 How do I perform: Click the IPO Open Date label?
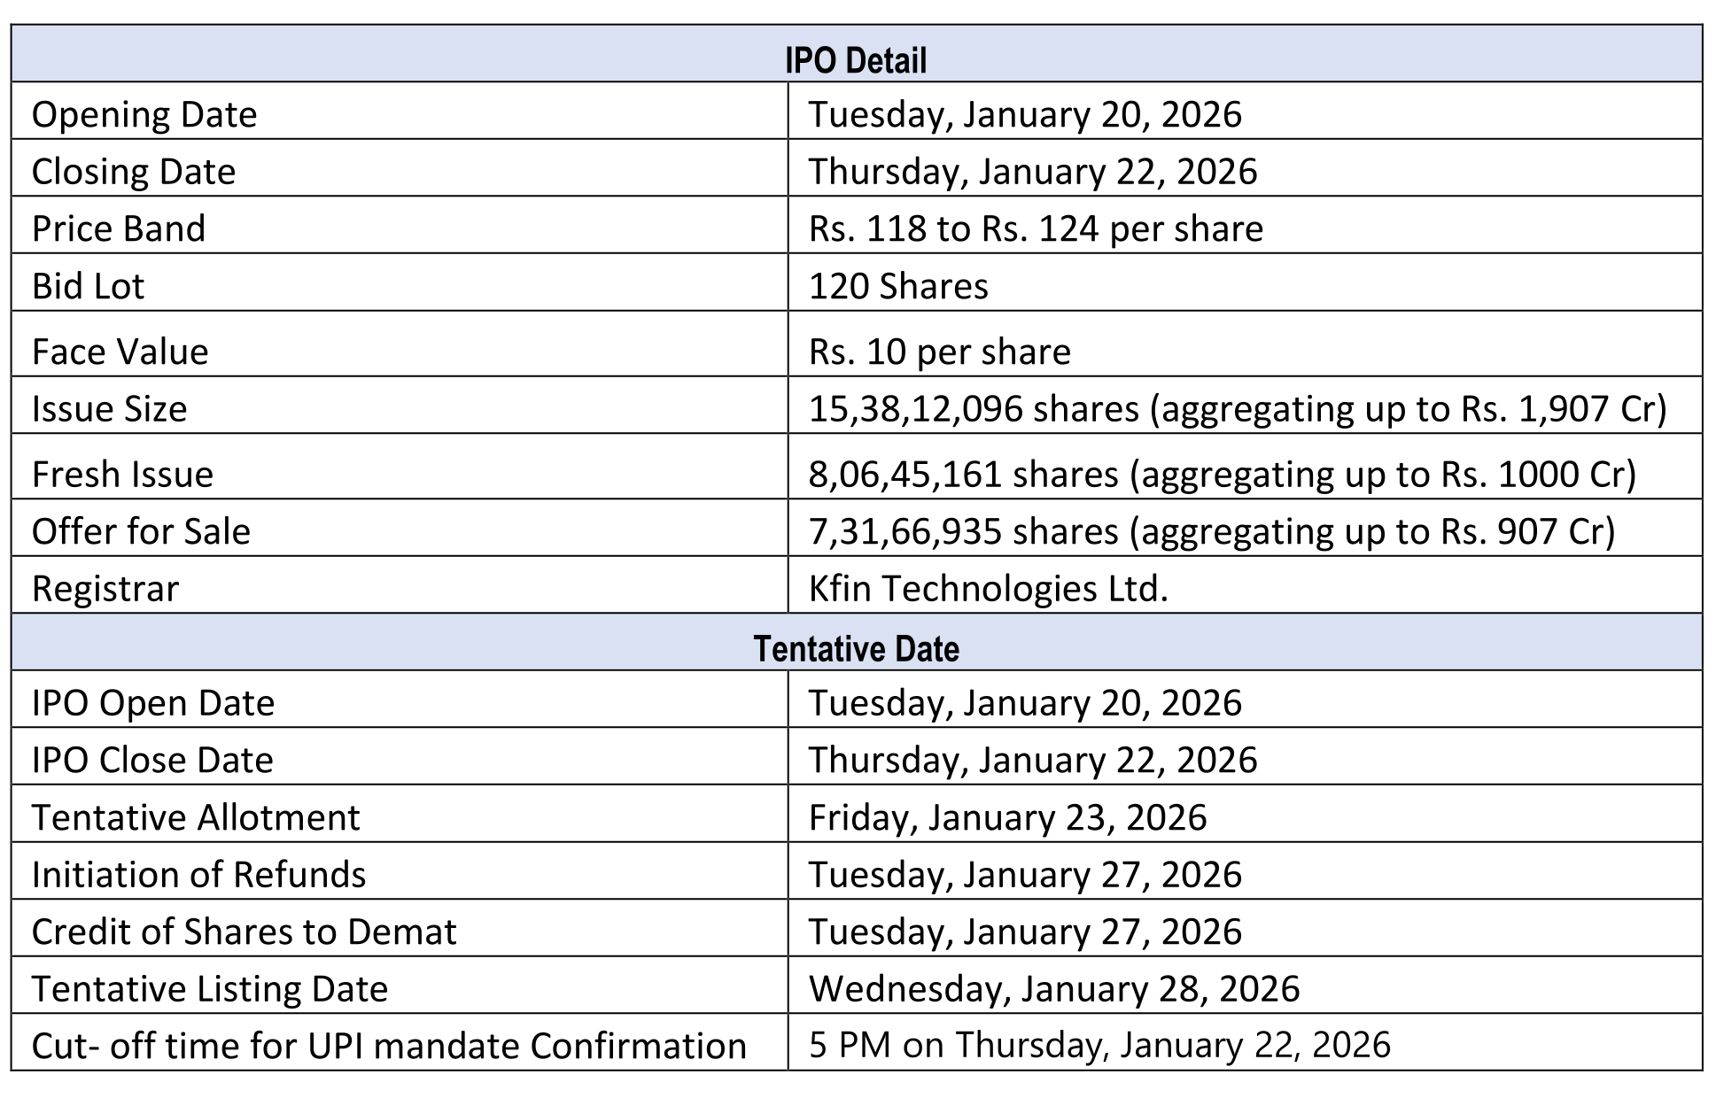point(153,702)
